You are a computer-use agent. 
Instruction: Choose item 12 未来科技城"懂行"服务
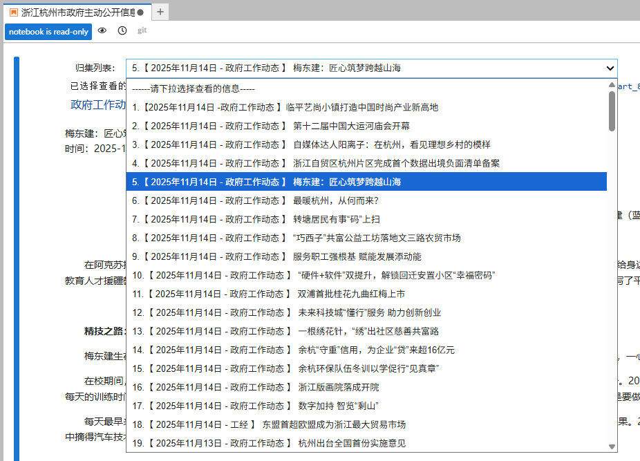coord(366,312)
